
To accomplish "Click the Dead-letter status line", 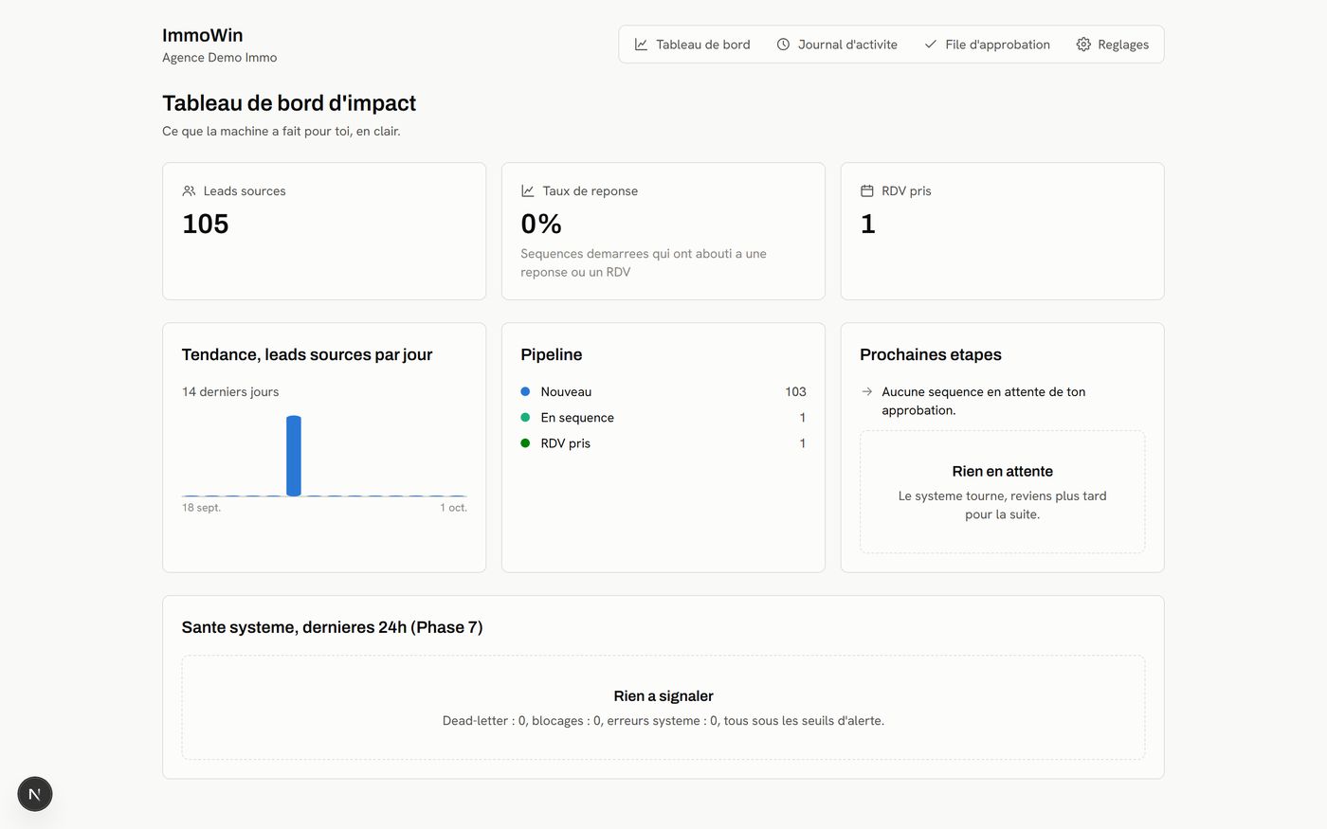I will coord(663,720).
